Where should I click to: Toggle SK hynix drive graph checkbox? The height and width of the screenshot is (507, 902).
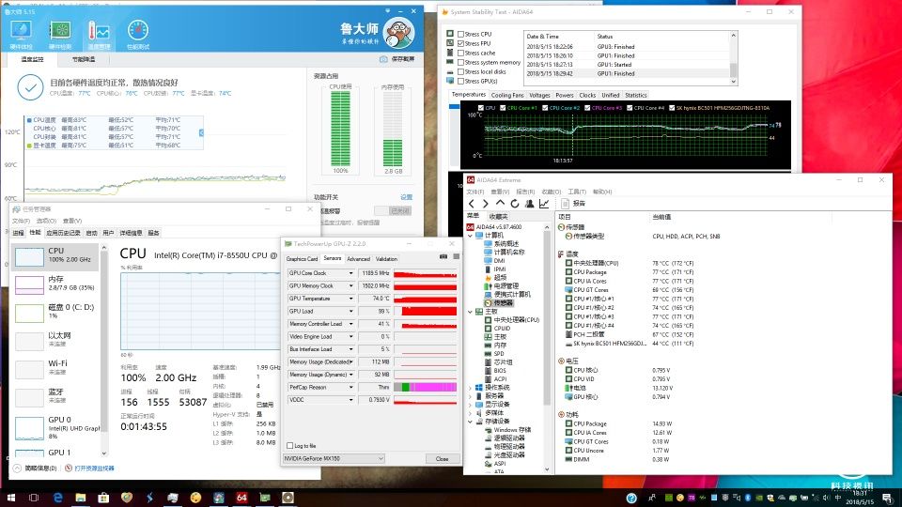[x=672, y=107]
